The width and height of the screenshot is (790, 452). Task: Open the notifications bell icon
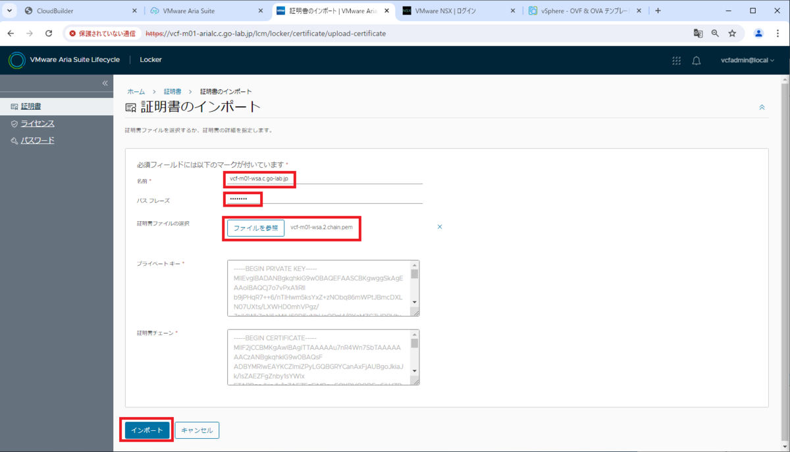click(697, 60)
